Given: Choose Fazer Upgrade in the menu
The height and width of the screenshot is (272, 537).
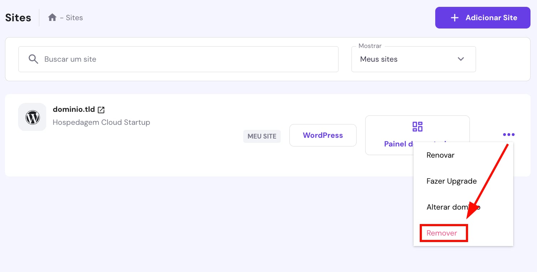Looking at the screenshot, I should point(451,181).
